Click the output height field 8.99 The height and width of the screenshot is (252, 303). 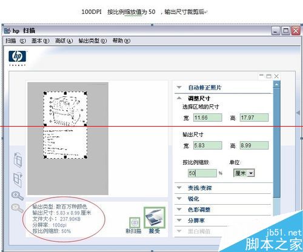point(254,145)
